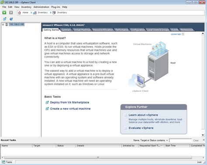
Task: Click the tasks scrollbar left arrow
Action: [2, 158]
